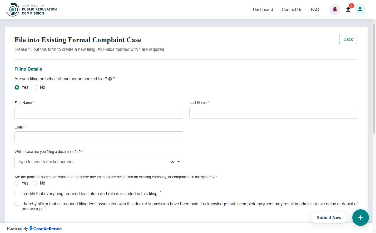Select No for existing company in the system
Screen dimensions: 376x233
(35, 183)
